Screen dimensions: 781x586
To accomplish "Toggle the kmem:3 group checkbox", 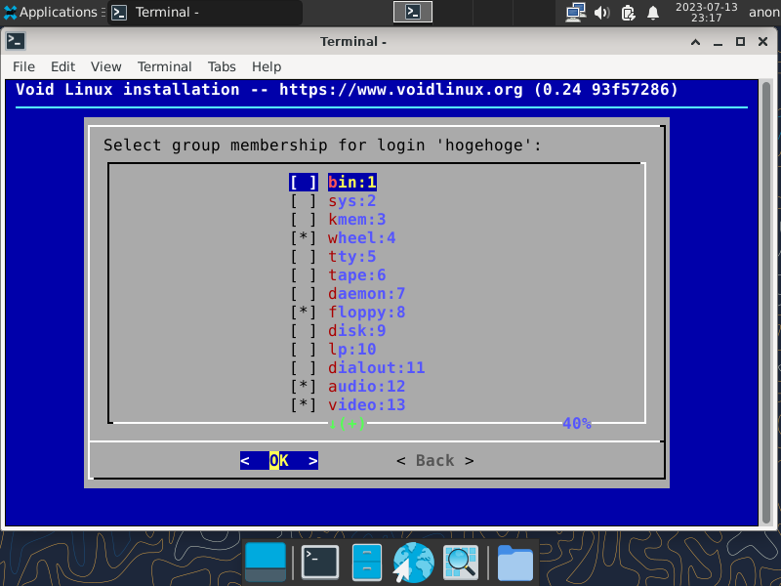I will click(x=304, y=220).
